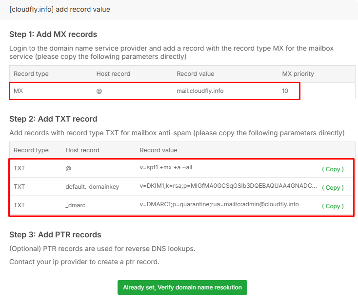Click Contact your ip provider text
Image resolution: width=358 pixels, height=304 pixels.
[84, 262]
